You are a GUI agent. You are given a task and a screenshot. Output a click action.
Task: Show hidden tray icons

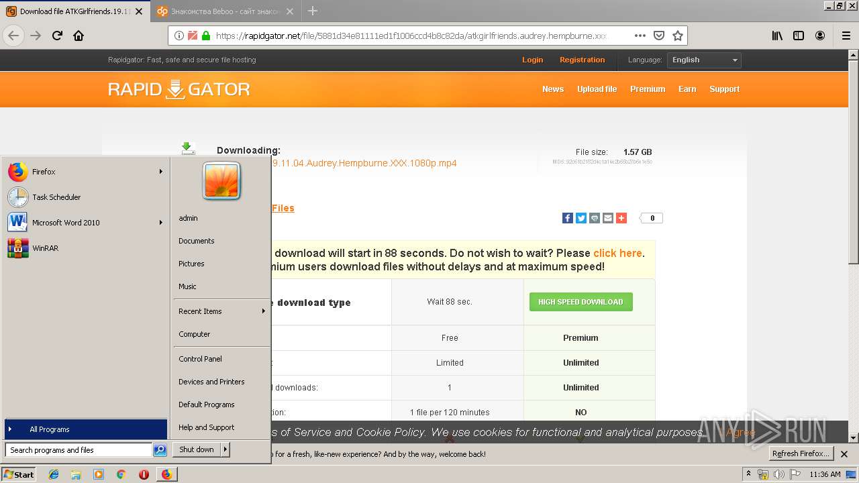(749, 474)
